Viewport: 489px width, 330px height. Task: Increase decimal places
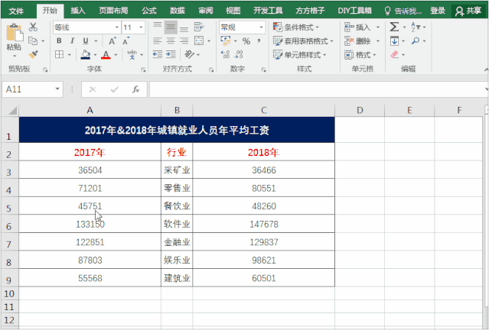(226, 54)
